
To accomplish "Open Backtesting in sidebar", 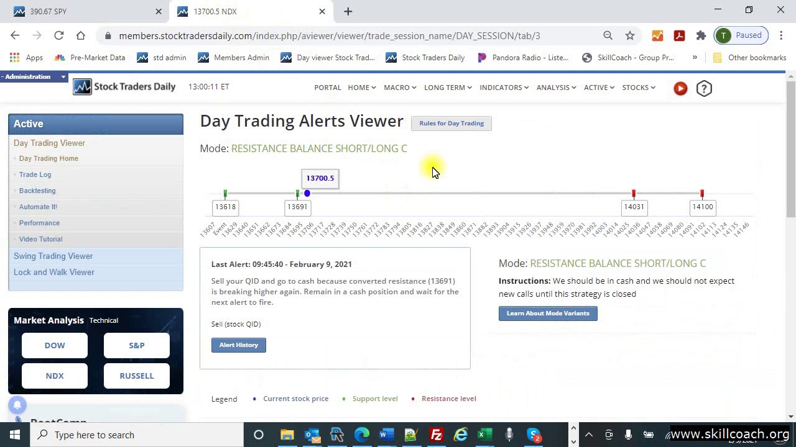I will pyautogui.click(x=37, y=191).
